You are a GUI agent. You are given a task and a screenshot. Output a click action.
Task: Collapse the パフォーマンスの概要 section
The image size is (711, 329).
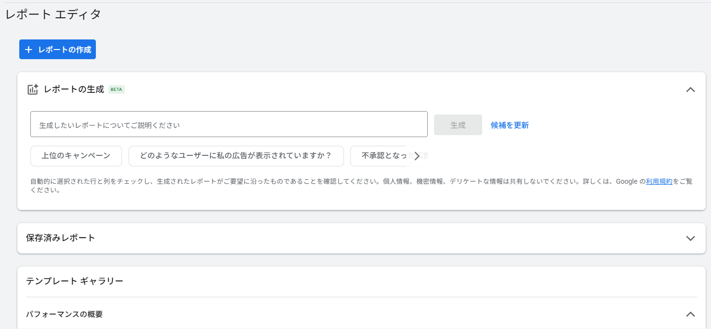coord(690,314)
